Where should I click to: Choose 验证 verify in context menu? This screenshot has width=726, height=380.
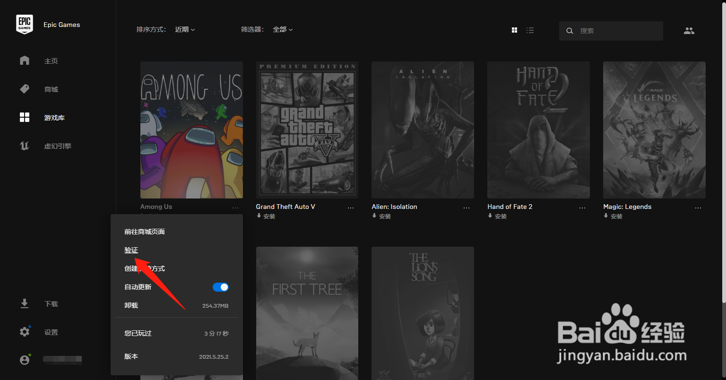pyautogui.click(x=131, y=250)
